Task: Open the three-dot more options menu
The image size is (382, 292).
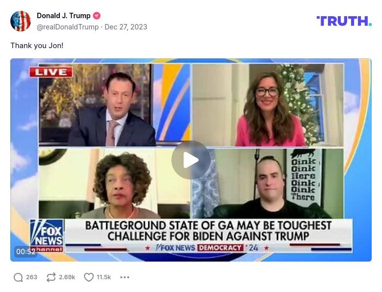Action: click(x=125, y=277)
